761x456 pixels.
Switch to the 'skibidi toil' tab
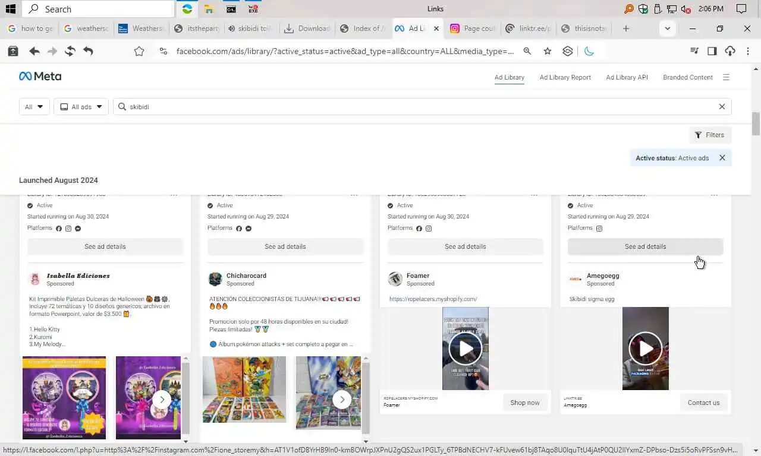[x=250, y=28]
